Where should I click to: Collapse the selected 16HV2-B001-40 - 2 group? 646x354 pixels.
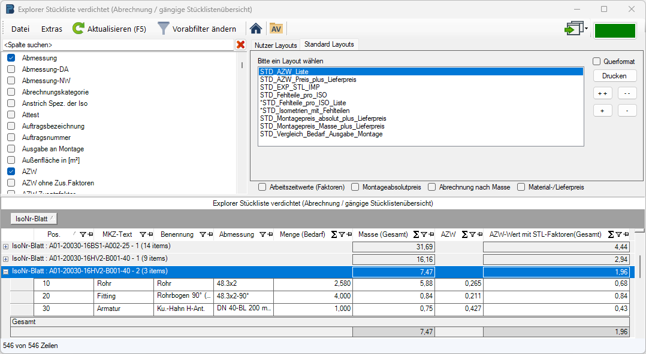point(6,271)
